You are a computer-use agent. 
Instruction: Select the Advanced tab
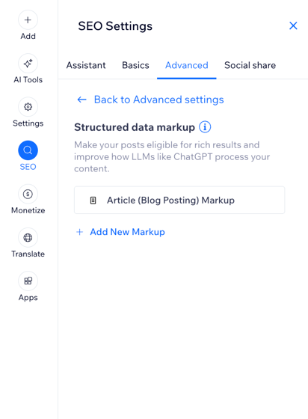pyautogui.click(x=187, y=65)
